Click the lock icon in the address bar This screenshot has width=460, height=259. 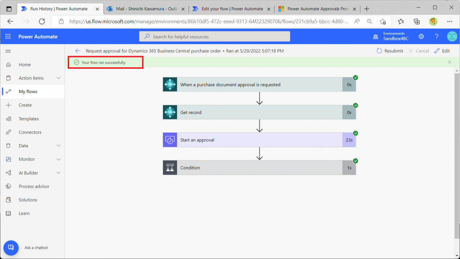coord(61,22)
